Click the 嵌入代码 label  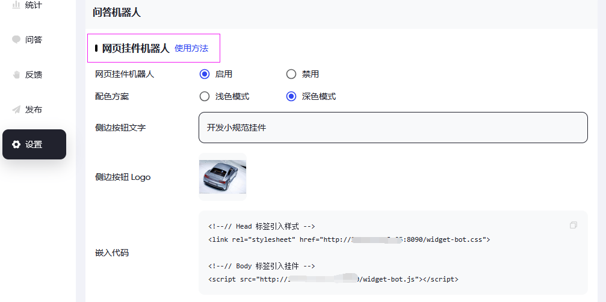tap(112, 253)
